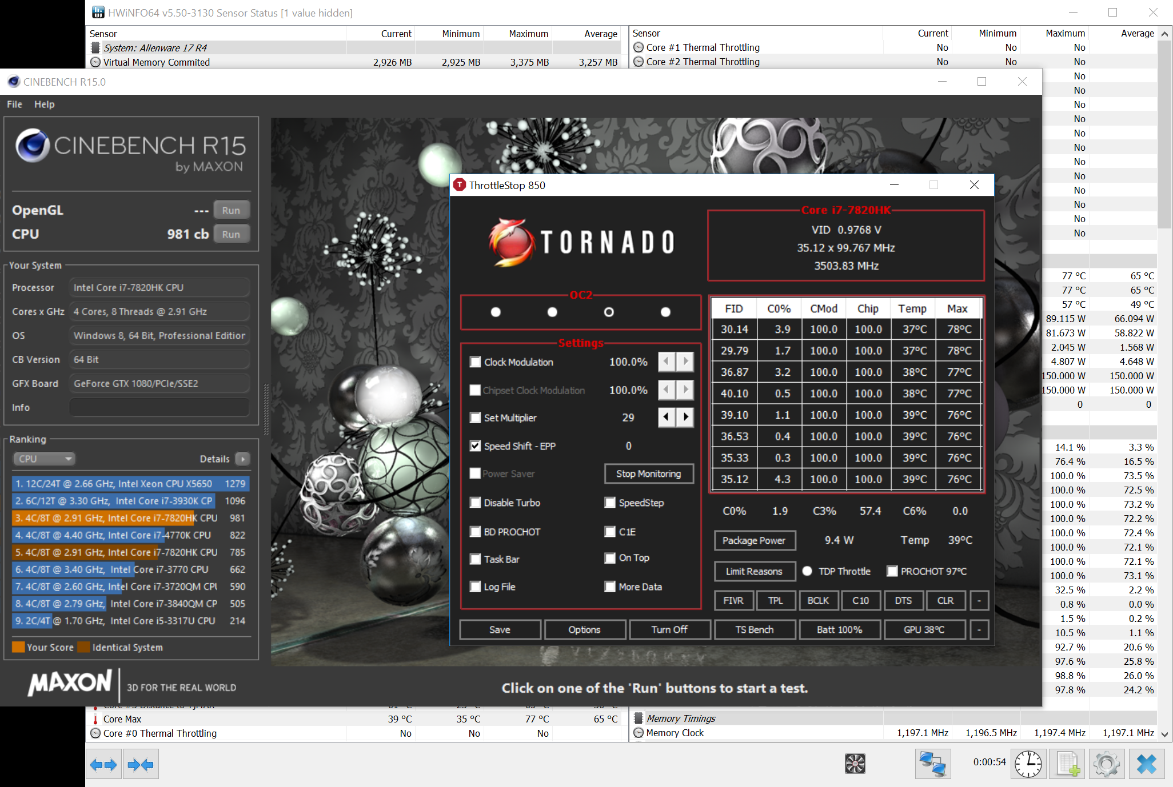Open the CPU ranking dropdown in Cinebench
Image resolution: width=1173 pixels, height=787 pixels.
pos(45,459)
